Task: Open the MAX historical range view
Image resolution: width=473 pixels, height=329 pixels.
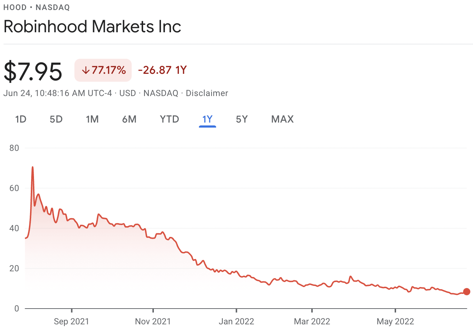Action: [x=282, y=119]
